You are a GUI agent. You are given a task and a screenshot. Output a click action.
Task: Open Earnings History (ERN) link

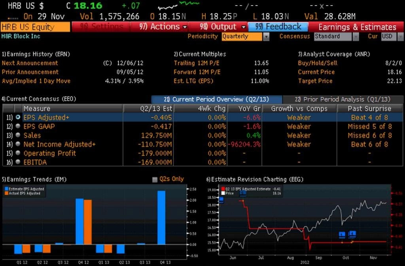(x=36, y=54)
